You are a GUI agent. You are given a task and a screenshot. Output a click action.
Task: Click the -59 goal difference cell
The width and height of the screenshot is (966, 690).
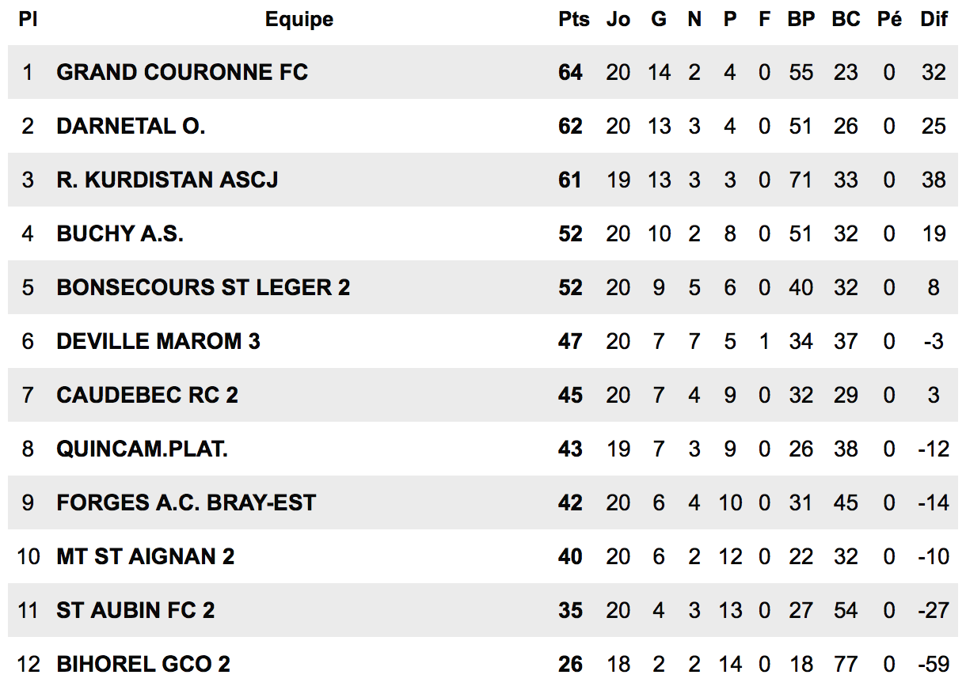tap(934, 664)
